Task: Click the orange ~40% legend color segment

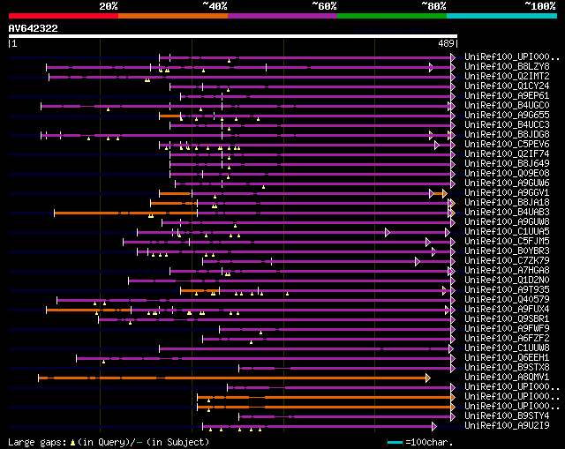Action: 173,16
